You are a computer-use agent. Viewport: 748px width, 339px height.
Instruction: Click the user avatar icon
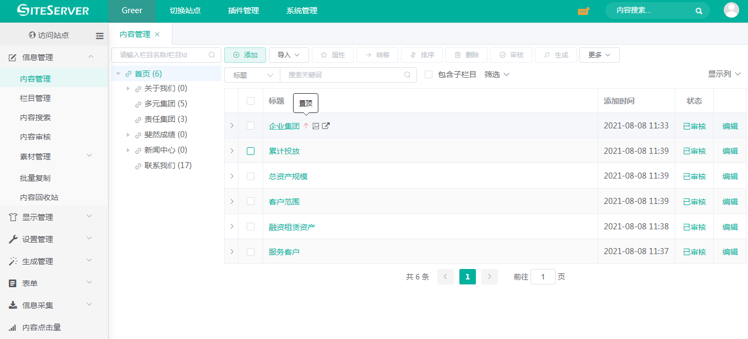click(x=731, y=10)
